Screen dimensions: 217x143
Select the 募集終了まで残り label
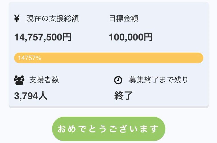click(159, 80)
